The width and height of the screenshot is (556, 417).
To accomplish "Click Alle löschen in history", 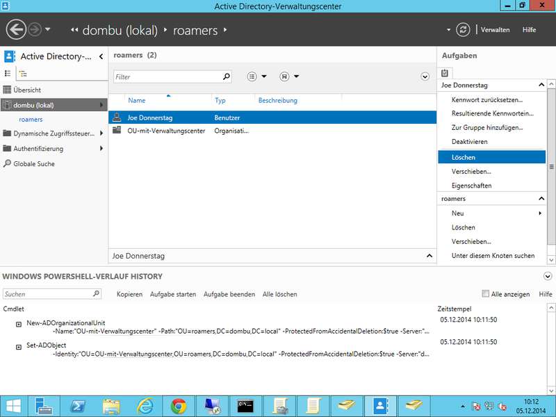I will point(280,294).
